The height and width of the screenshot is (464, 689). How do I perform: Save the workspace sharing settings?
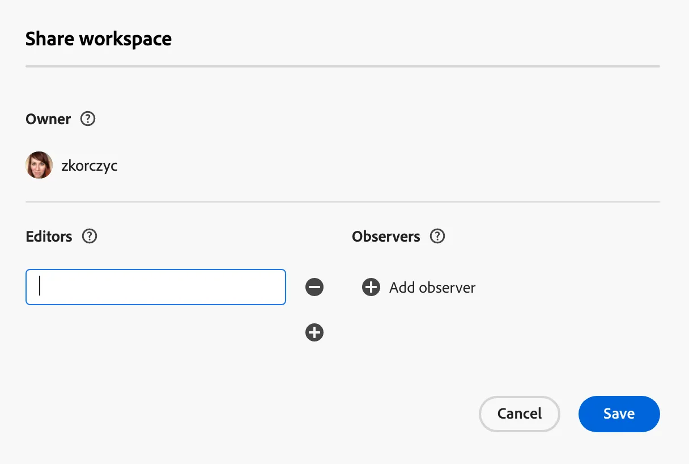coord(619,414)
